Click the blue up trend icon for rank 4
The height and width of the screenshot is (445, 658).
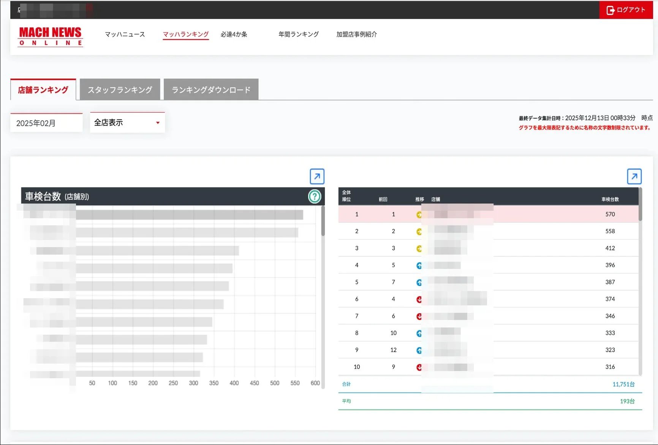[x=419, y=265]
